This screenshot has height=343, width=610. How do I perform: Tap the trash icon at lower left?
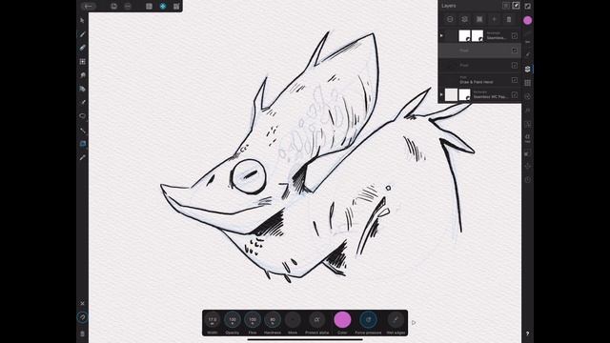tap(82, 333)
